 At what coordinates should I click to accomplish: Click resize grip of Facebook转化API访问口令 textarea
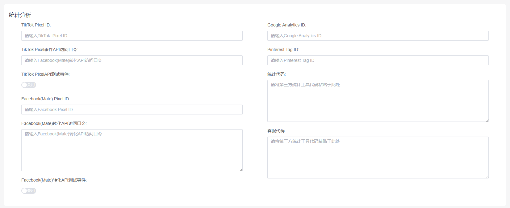241,170
